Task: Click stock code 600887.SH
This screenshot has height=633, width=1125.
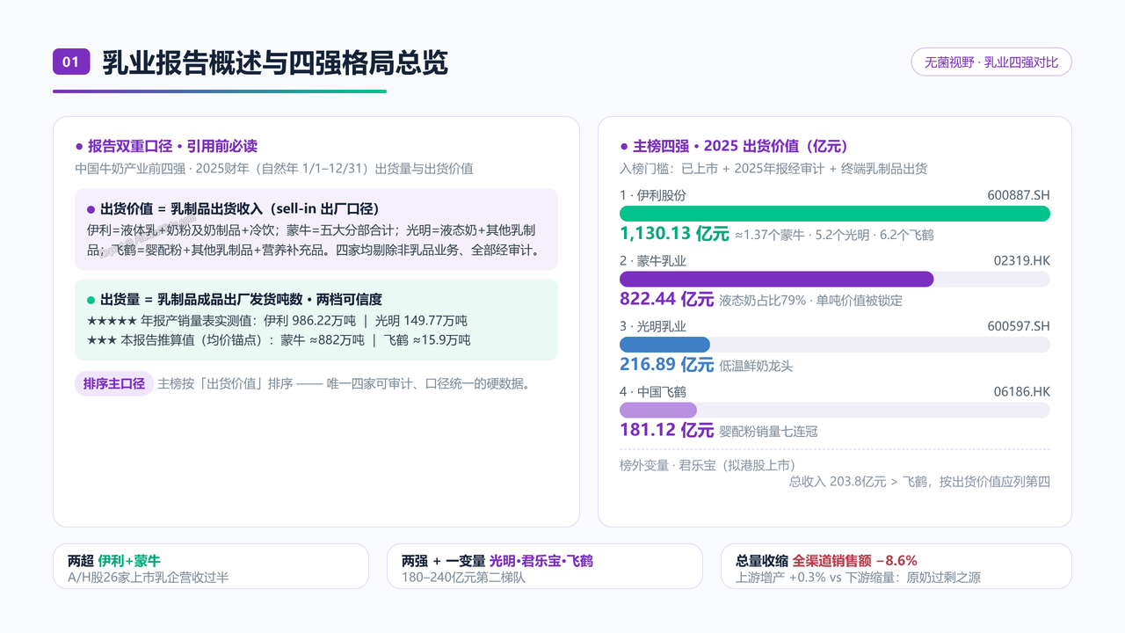Action: tap(1019, 195)
